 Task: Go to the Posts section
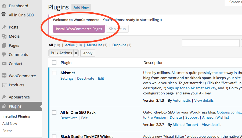point(13,27)
